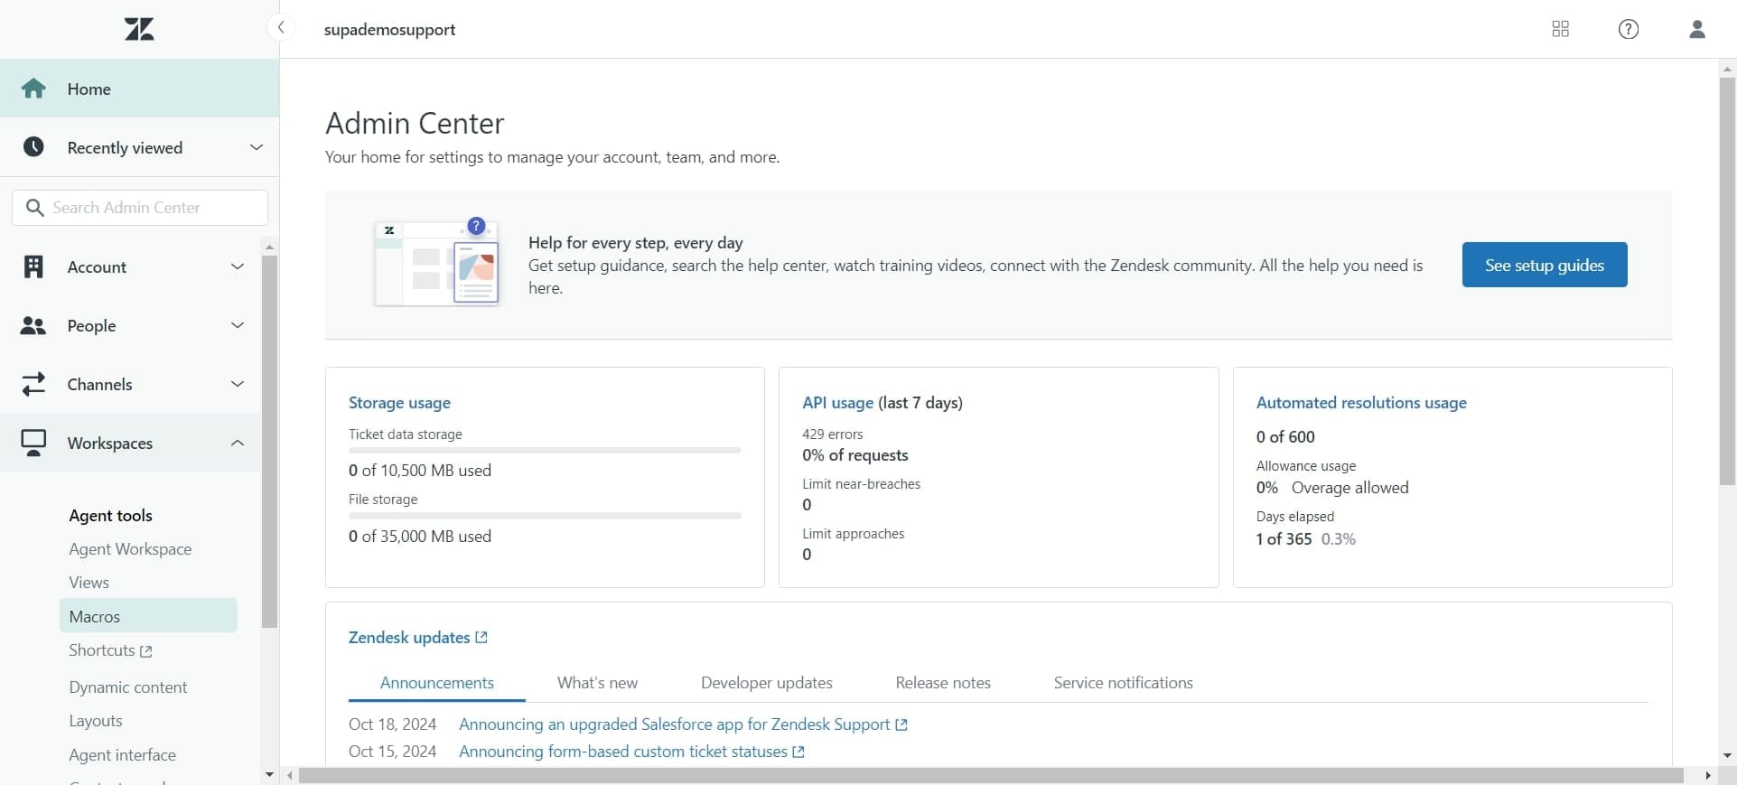Switch to the What's new tab
Viewport: 1737px width, 785px height.
click(x=597, y=683)
